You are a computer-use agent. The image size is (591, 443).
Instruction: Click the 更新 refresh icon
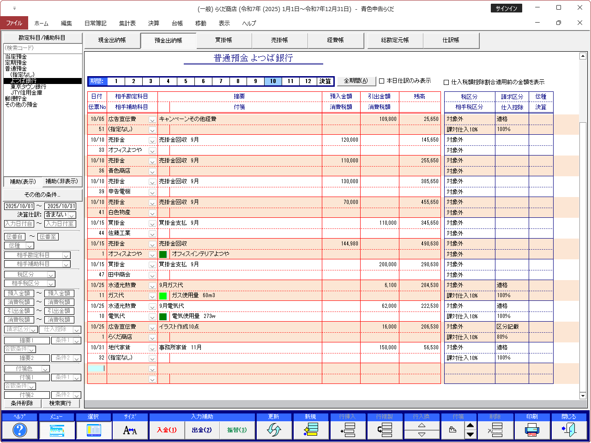(x=274, y=430)
